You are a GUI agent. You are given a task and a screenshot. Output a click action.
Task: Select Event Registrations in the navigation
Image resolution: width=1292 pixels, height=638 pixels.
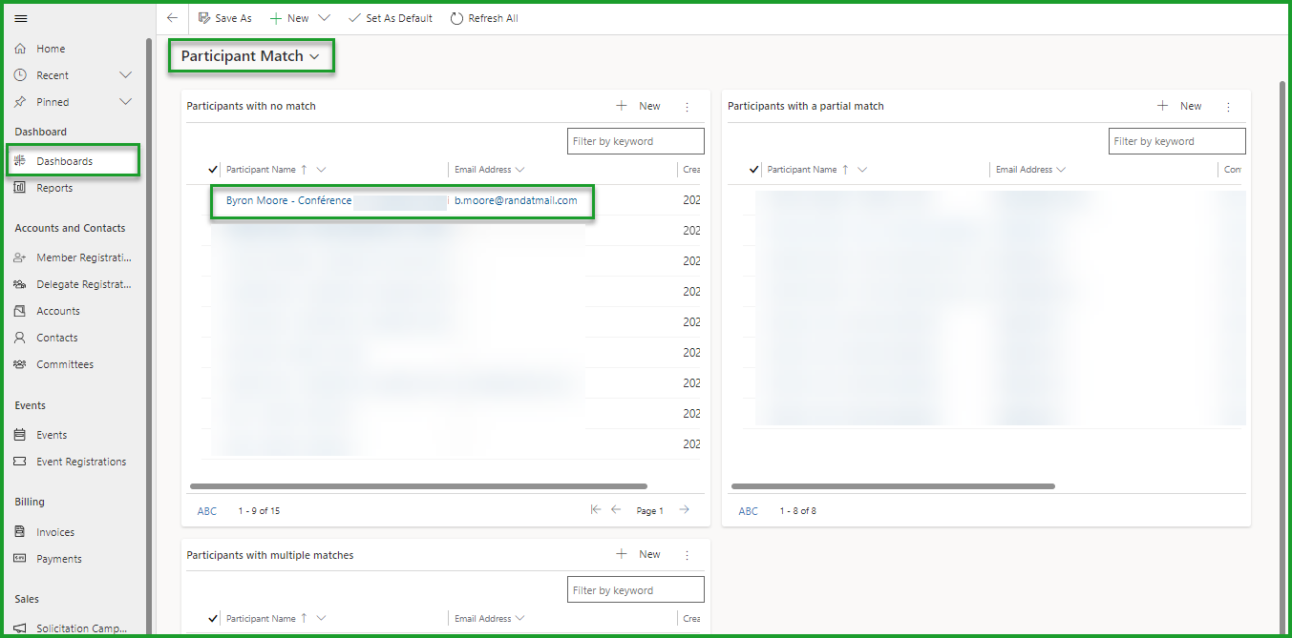click(80, 462)
